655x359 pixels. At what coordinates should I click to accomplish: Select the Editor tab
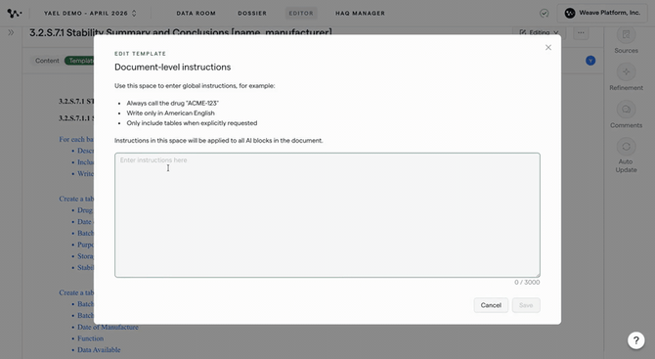(x=301, y=14)
